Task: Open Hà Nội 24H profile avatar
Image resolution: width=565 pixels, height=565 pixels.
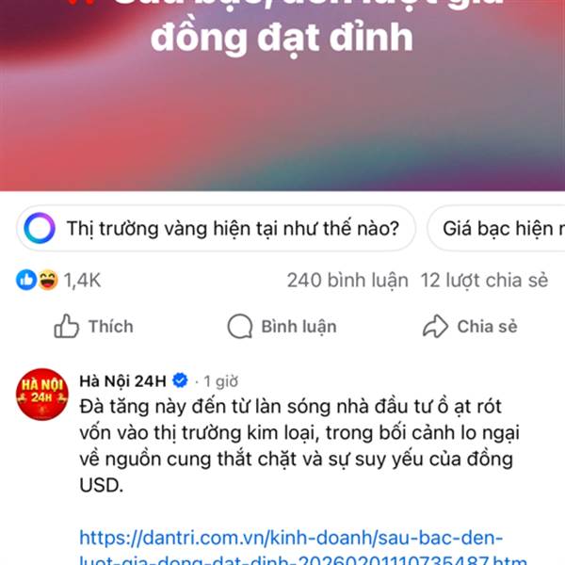Action: click(x=42, y=395)
